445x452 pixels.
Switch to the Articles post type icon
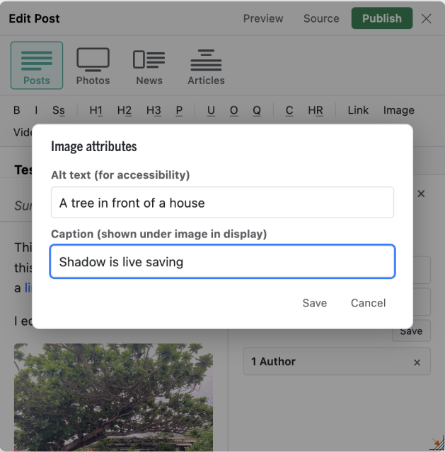click(x=206, y=66)
